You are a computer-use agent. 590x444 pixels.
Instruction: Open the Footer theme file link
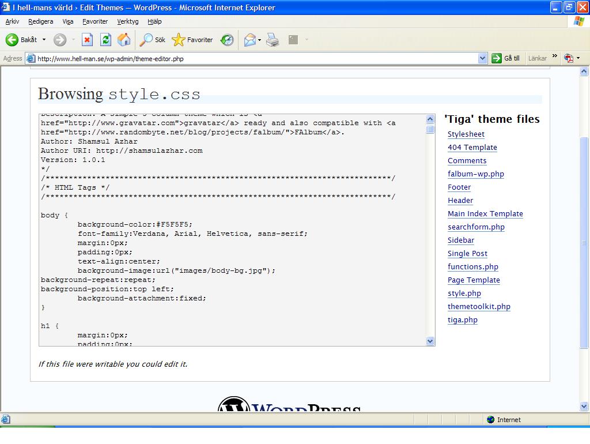click(459, 187)
